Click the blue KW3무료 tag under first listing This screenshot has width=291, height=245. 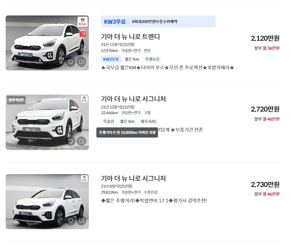click(111, 59)
